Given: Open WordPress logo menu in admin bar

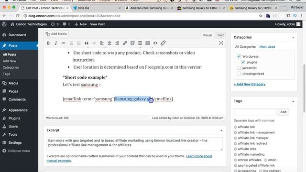Looking at the screenshot, I should click(x=4, y=24).
